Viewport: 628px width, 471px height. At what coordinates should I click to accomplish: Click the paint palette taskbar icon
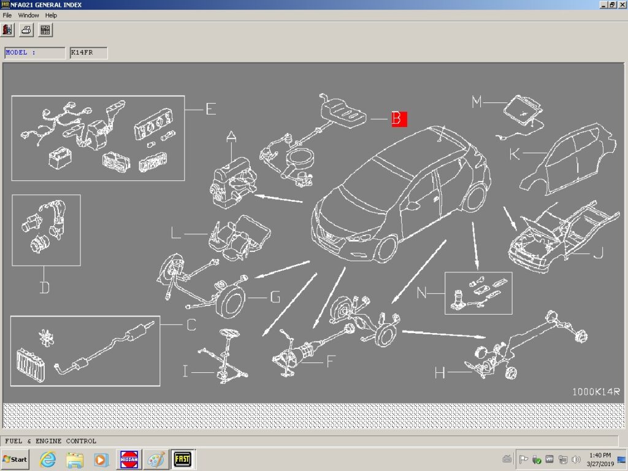point(155,459)
